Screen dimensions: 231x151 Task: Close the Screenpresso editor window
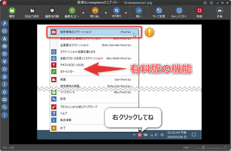point(228,3)
